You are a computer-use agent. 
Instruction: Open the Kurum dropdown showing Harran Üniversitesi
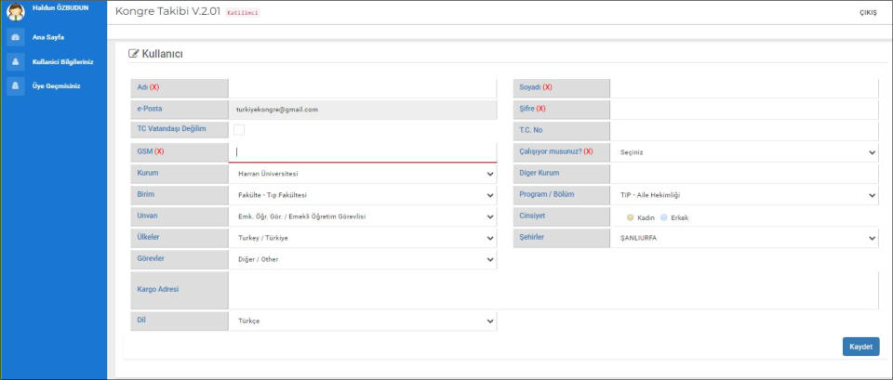click(362, 174)
